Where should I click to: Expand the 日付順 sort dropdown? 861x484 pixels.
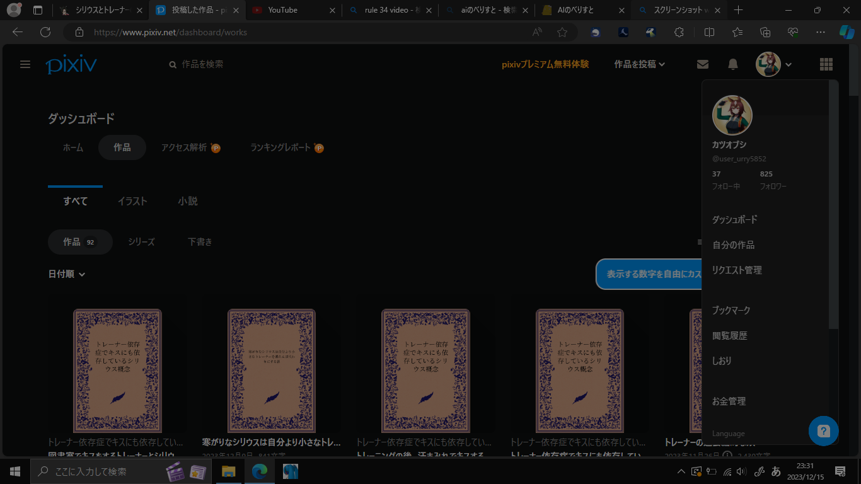[x=66, y=274]
